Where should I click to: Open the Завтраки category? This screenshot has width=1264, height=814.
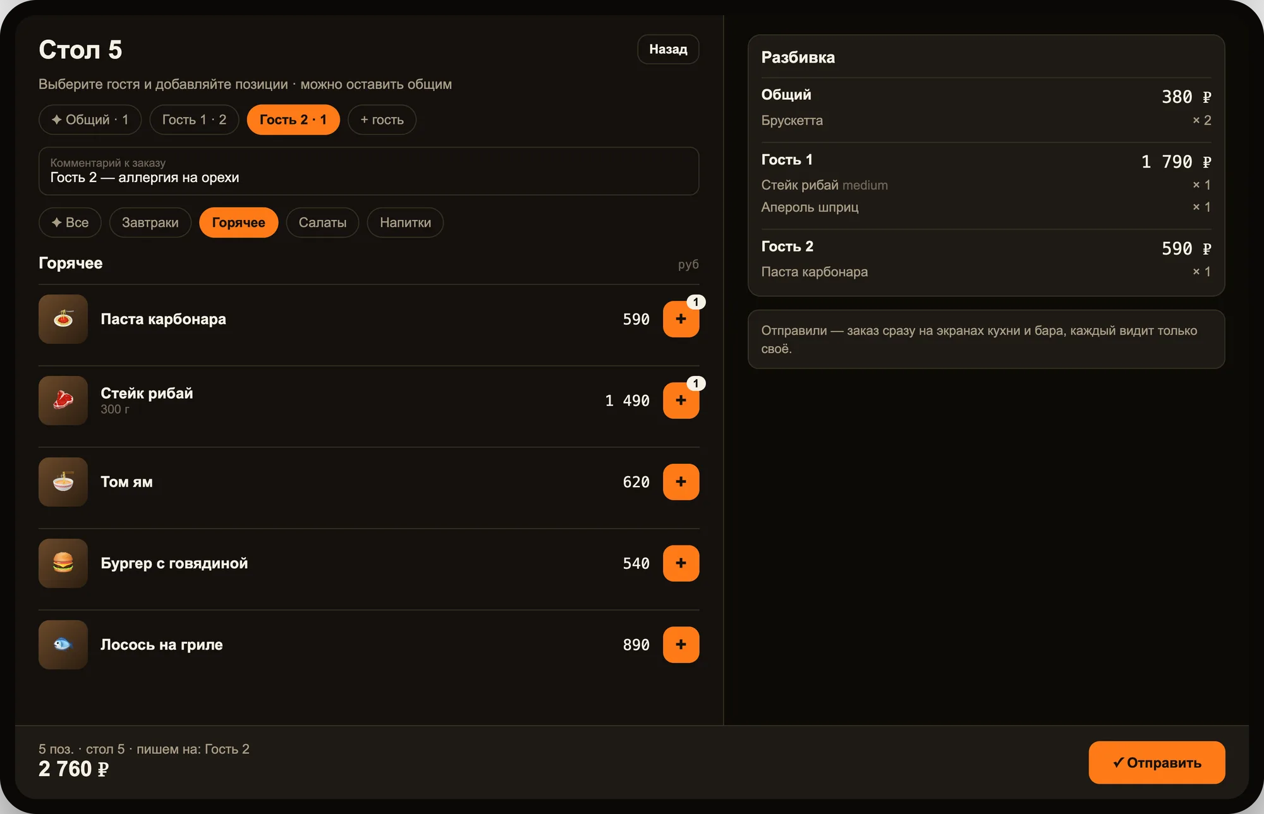coord(150,222)
